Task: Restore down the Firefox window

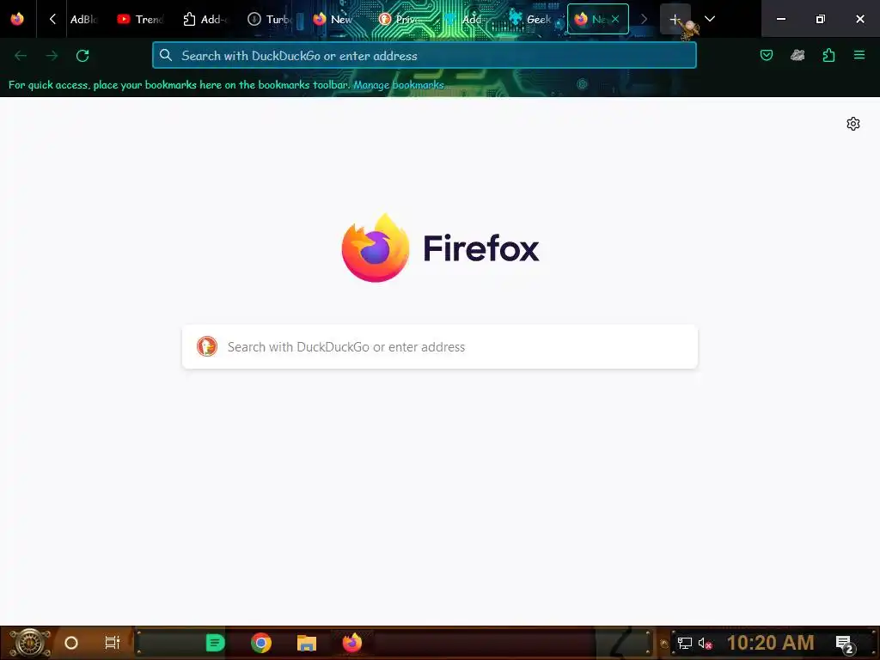Action: click(820, 19)
